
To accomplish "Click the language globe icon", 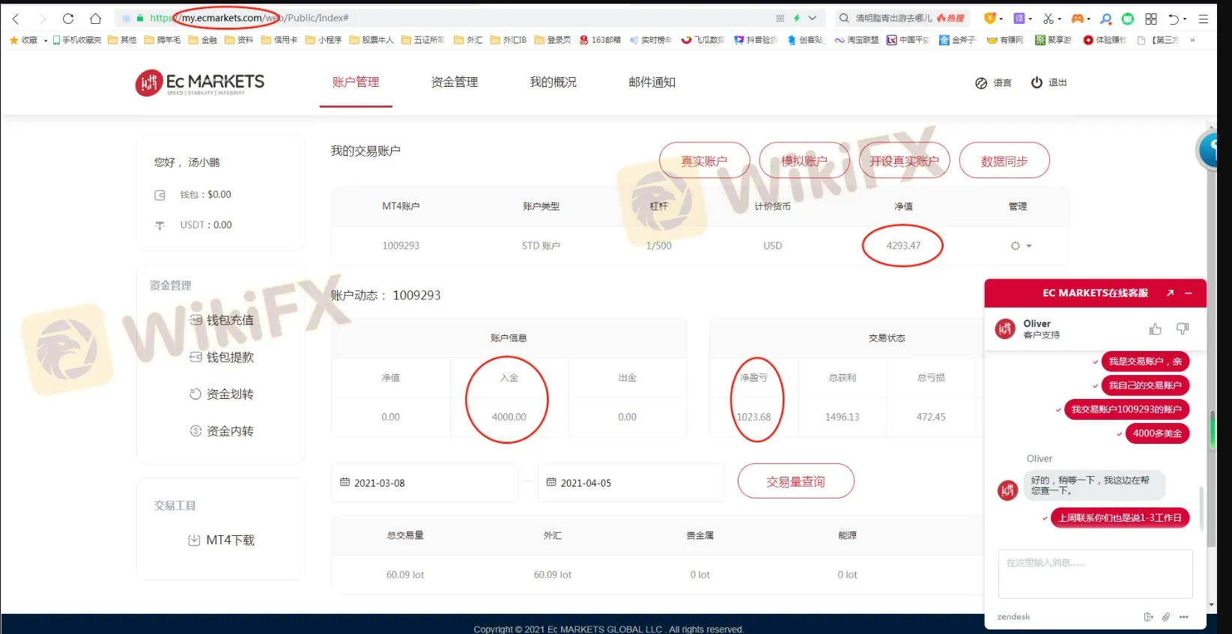I will (x=981, y=83).
